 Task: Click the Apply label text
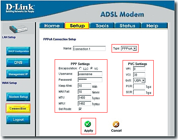pos(88,130)
